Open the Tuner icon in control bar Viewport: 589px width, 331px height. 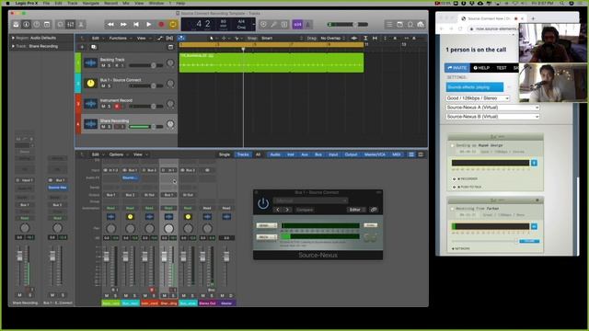coord(274,25)
